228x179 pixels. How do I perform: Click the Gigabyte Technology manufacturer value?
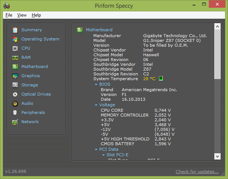(x=175, y=36)
